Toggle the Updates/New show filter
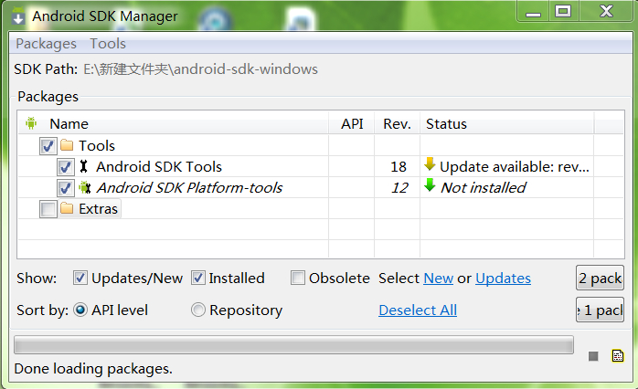This screenshot has height=389, width=638. [80, 278]
